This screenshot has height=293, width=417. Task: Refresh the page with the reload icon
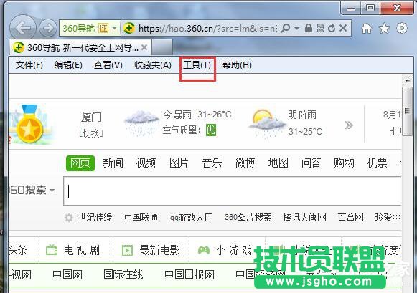pos(332,28)
